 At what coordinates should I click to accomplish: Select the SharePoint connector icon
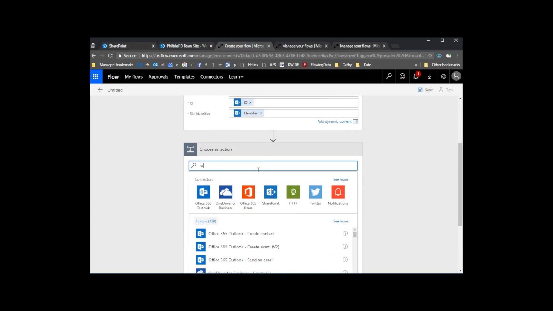click(x=270, y=192)
